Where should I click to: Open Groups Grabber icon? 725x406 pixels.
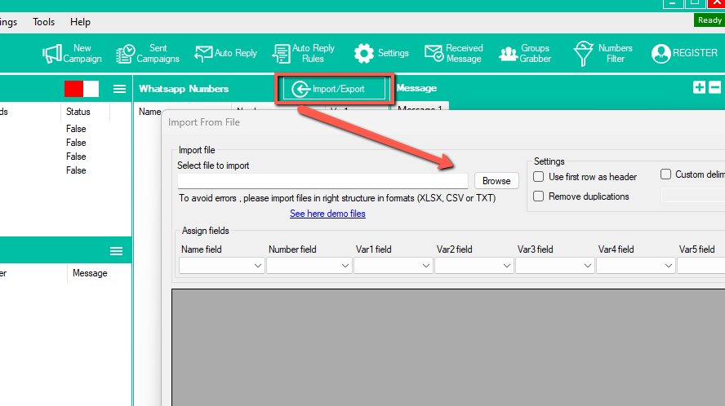509,54
